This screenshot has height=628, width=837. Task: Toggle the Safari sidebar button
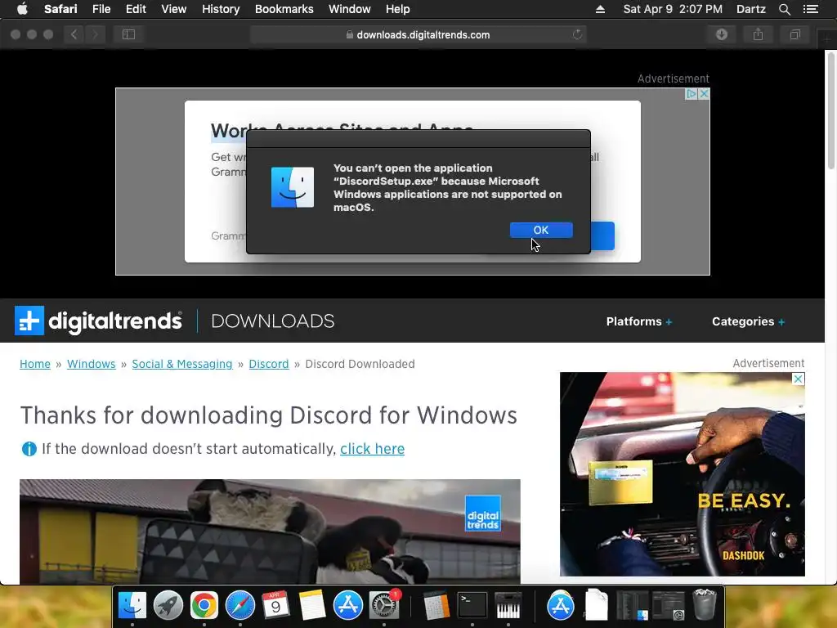point(128,34)
